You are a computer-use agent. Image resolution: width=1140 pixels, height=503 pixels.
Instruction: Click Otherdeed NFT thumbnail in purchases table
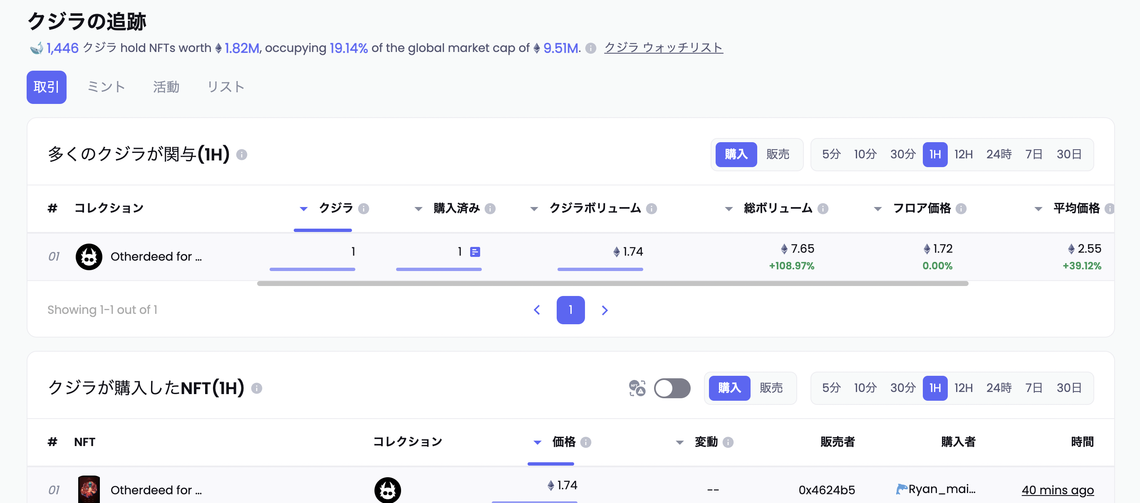(89, 489)
